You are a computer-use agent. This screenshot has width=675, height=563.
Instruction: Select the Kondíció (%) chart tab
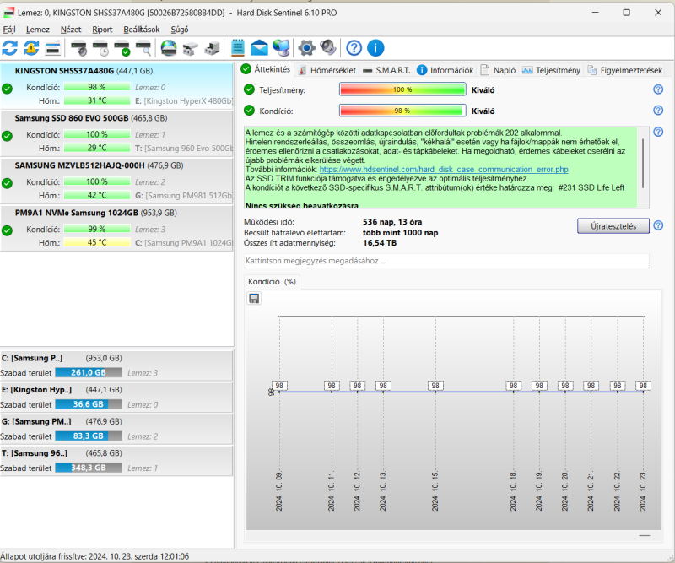tap(272, 282)
